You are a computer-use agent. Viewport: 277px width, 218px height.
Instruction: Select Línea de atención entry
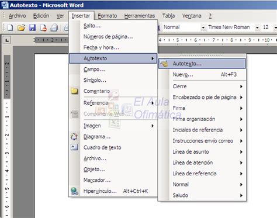click(x=202, y=162)
